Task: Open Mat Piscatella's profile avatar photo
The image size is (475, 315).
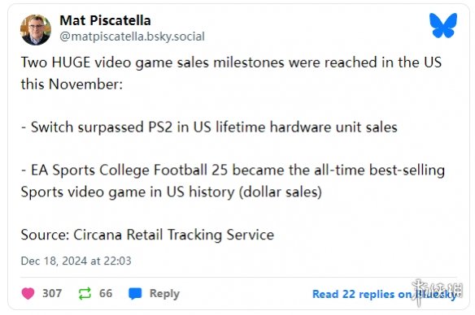Action: pyautogui.click(x=36, y=29)
